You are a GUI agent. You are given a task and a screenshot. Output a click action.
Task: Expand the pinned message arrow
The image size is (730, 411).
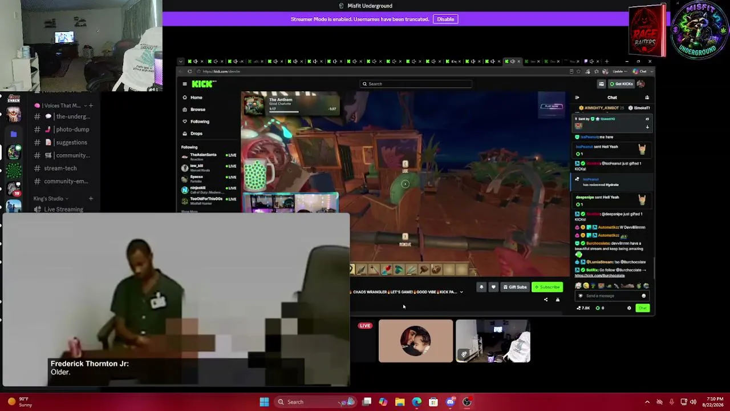coord(647,127)
